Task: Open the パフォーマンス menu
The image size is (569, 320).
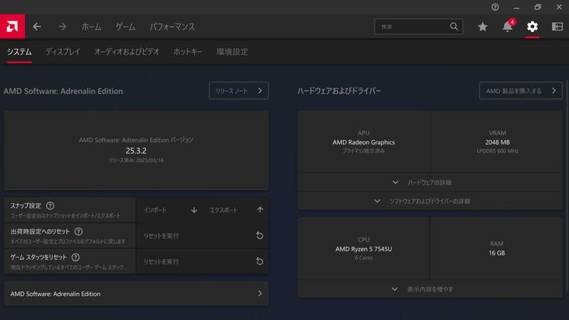Action: click(172, 26)
